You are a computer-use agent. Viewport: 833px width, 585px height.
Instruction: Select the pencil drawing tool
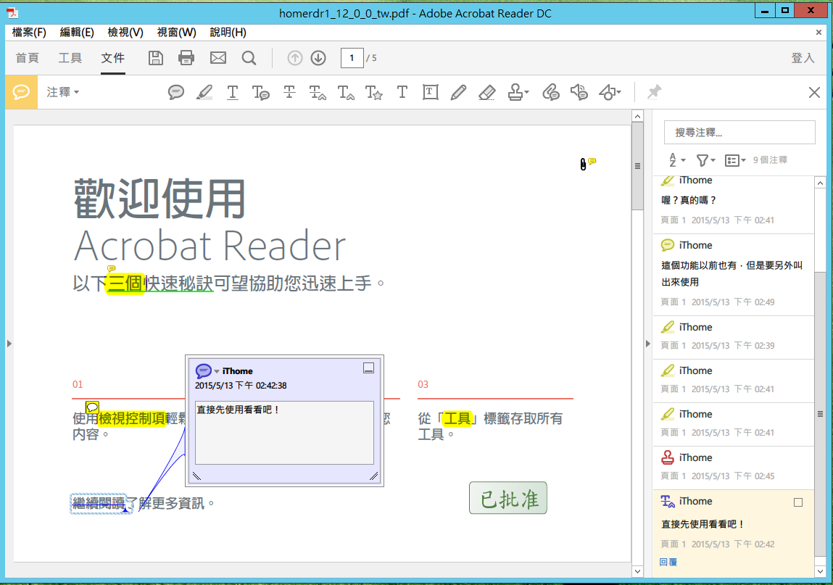pyautogui.click(x=458, y=92)
